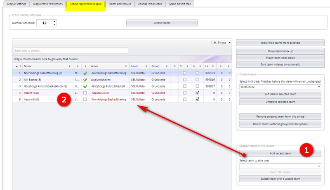Image resolution: width=330 pixels, height=190 pixels.
Task: Open the filter icon on Name column
Action: [69, 66]
